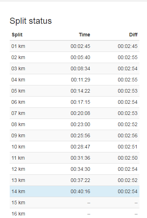
Task: Select the highlighted 14 km row
Action: click(x=75, y=191)
